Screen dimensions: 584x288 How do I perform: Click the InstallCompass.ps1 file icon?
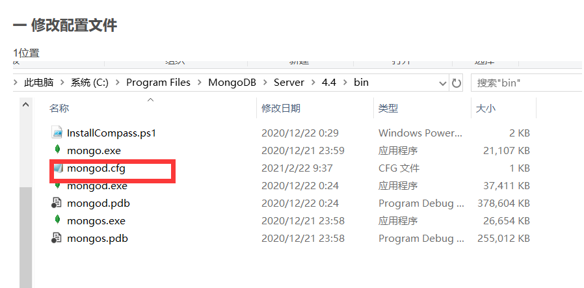[57, 133]
